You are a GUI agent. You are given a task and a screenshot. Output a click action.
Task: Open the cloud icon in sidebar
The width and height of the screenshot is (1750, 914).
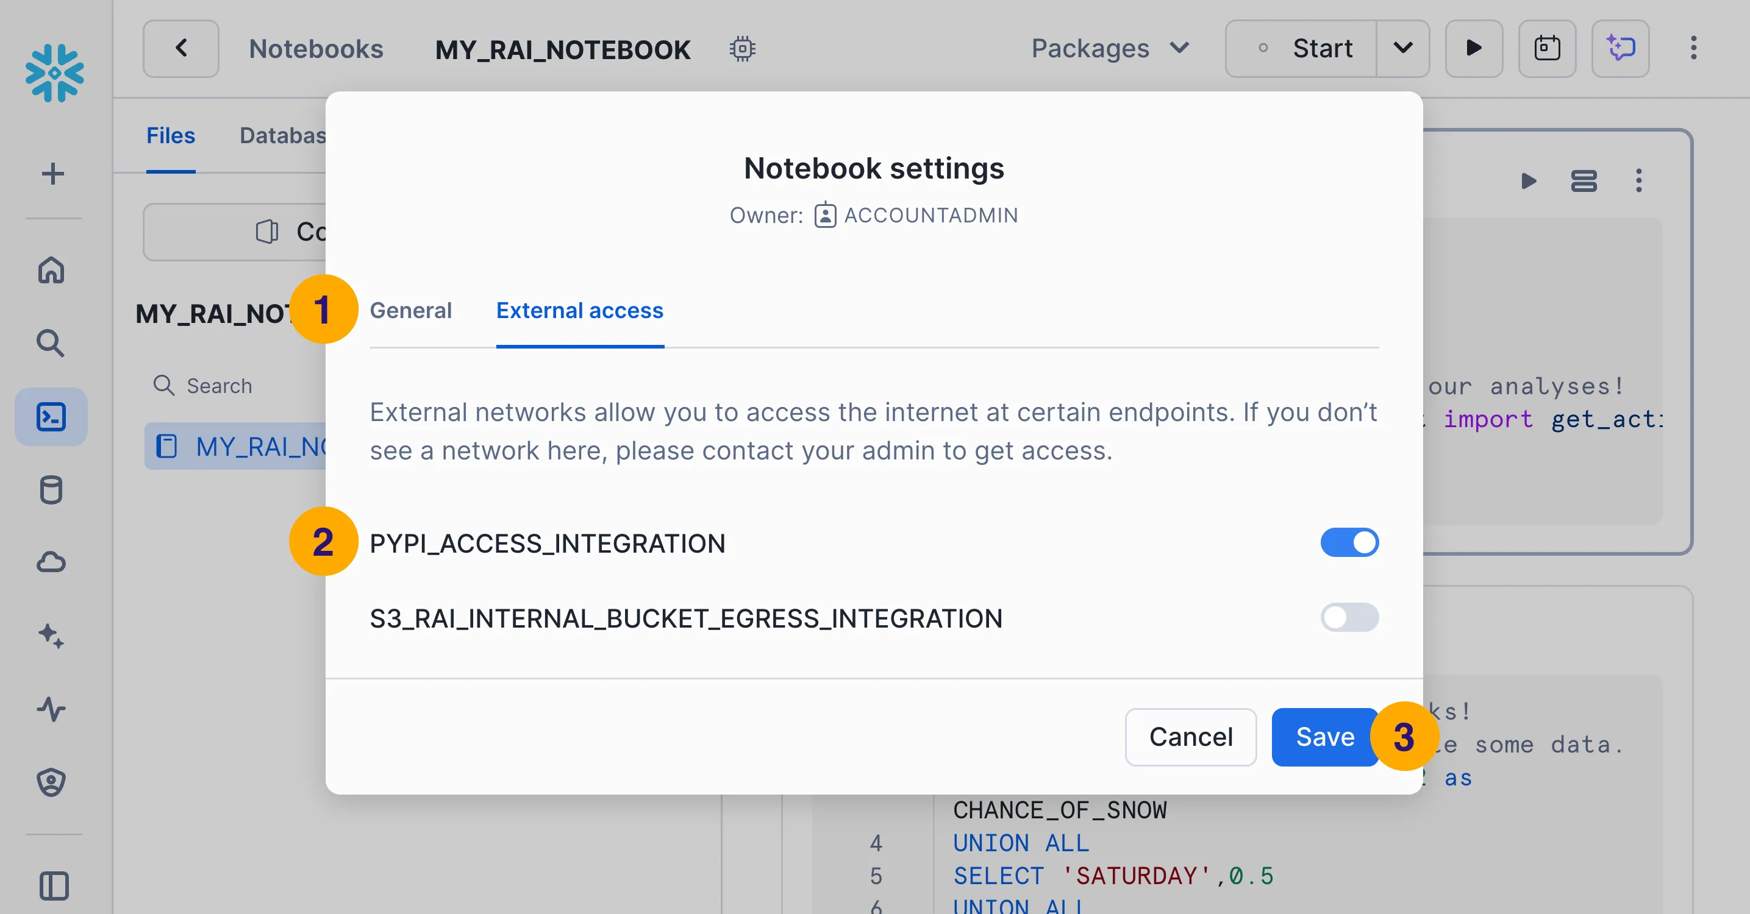click(52, 562)
